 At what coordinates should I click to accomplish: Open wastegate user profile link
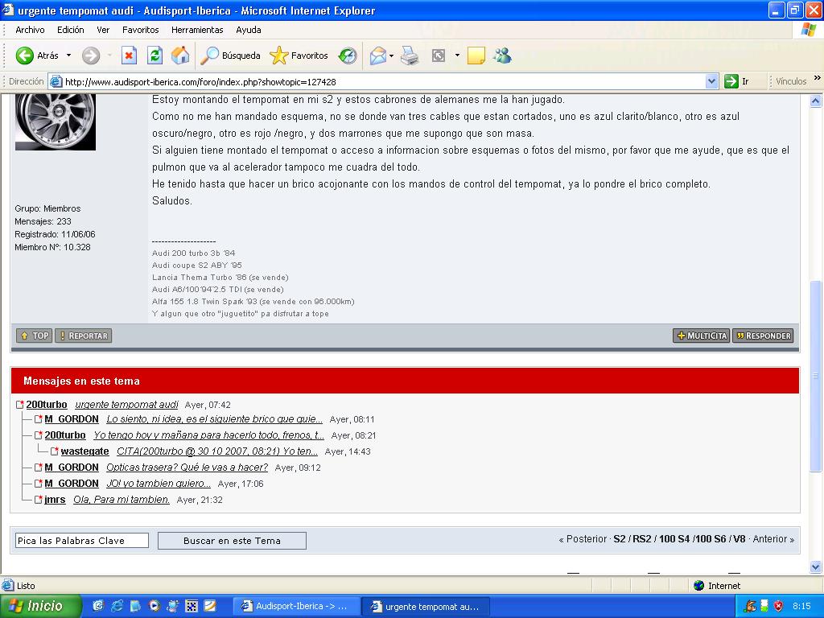[x=84, y=451]
